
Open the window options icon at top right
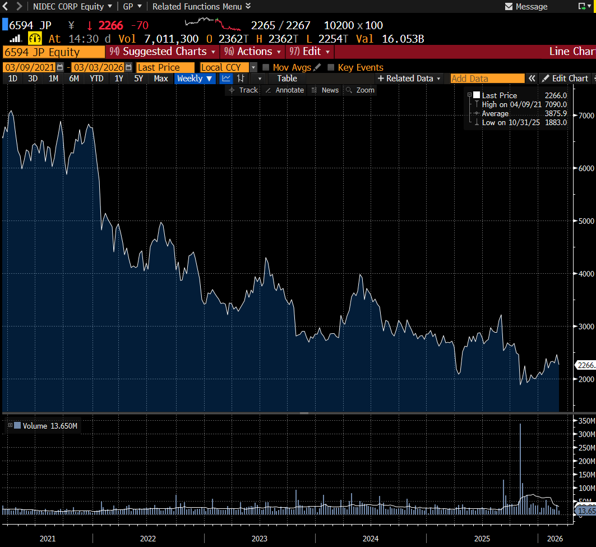[x=584, y=7]
